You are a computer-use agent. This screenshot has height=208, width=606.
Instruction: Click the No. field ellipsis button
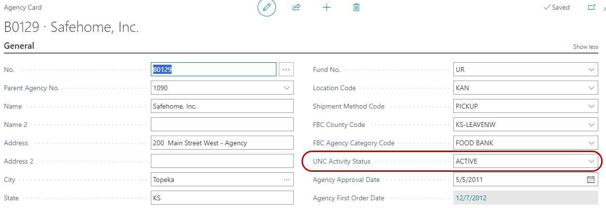click(x=286, y=69)
